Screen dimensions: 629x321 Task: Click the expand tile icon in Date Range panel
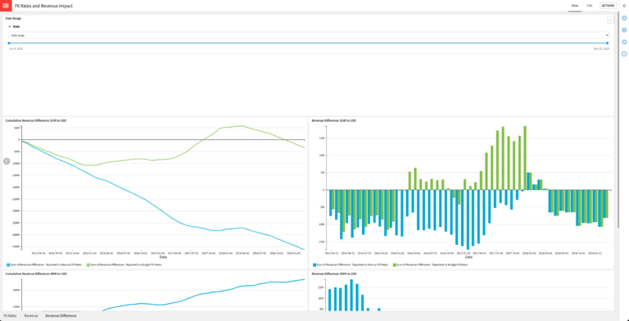point(610,20)
